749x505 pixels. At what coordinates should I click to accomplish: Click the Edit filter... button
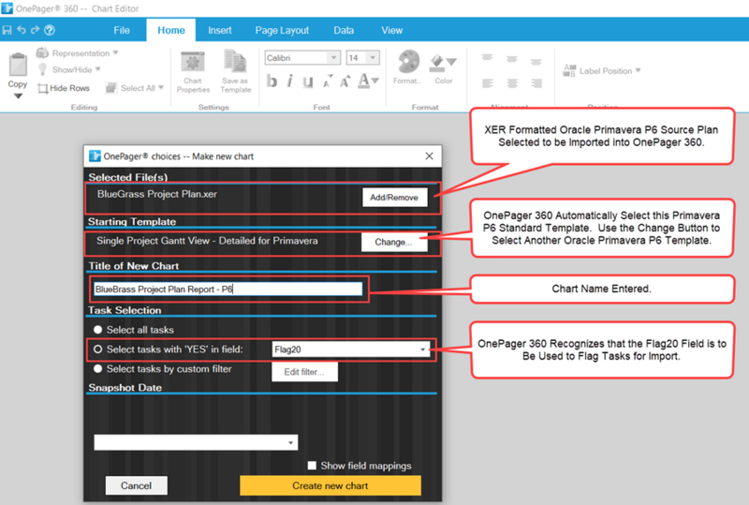pyautogui.click(x=305, y=372)
